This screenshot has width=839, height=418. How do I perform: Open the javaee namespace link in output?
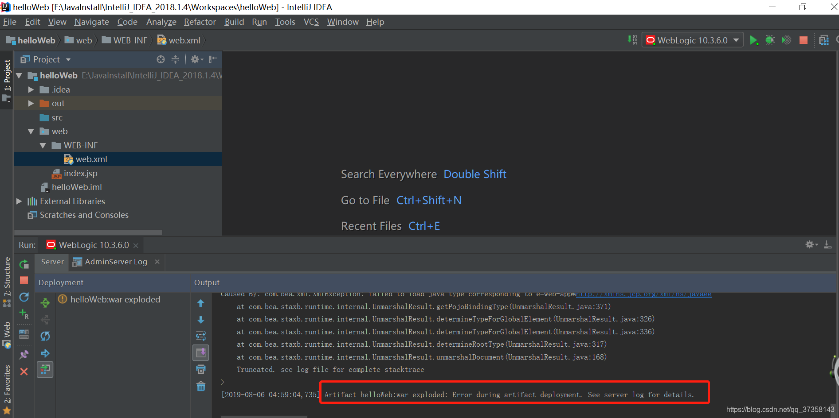643,294
